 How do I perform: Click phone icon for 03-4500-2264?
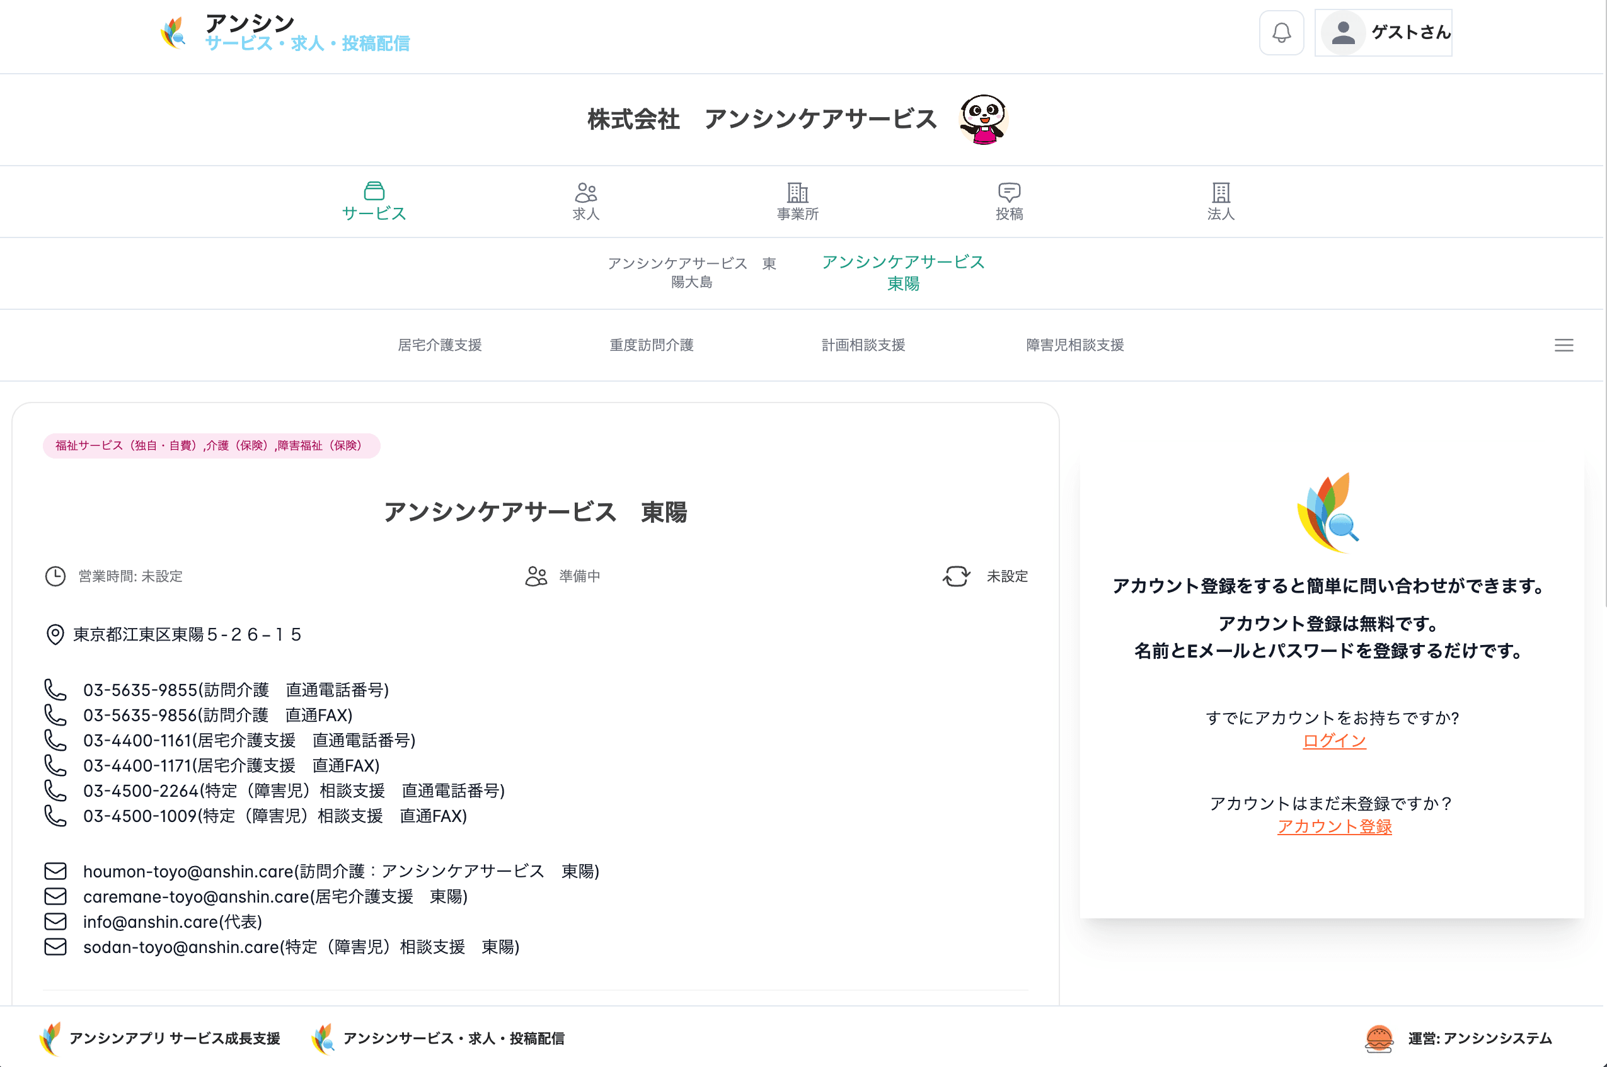tap(55, 790)
